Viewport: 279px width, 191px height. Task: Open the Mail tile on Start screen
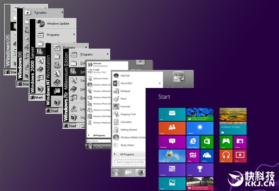(172, 114)
